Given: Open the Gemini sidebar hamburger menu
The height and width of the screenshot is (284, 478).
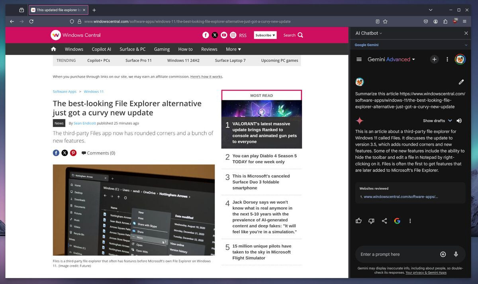Looking at the screenshot, I should [358, 59].
